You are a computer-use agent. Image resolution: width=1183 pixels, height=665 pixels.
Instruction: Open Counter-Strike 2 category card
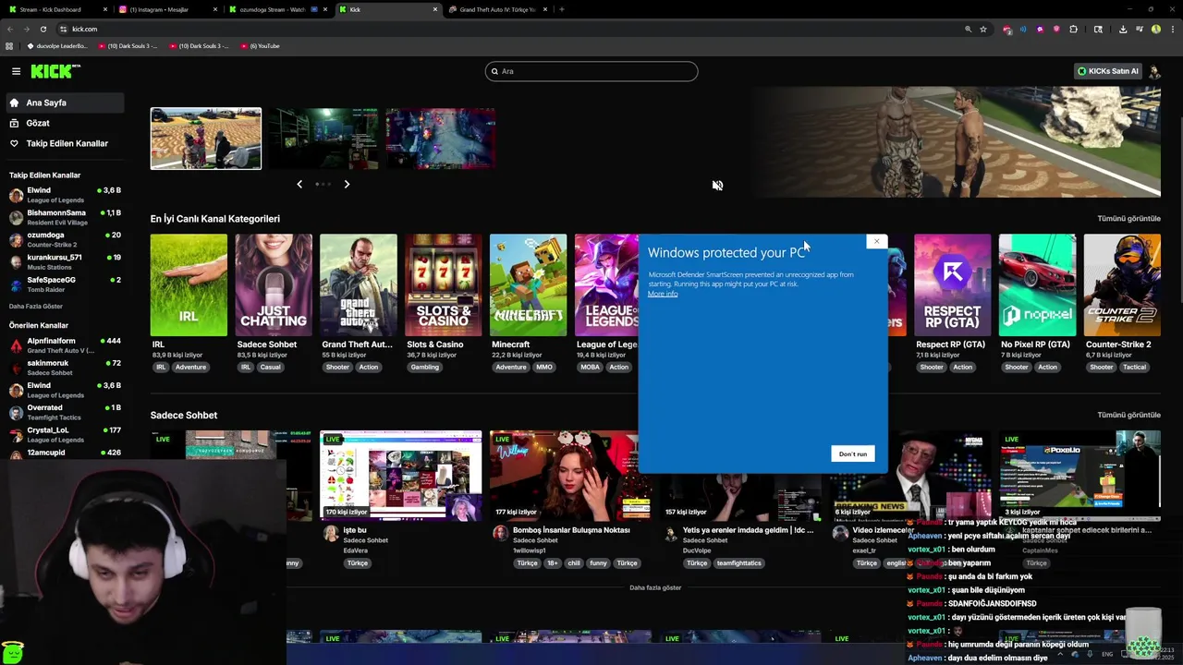point(1122,285)
